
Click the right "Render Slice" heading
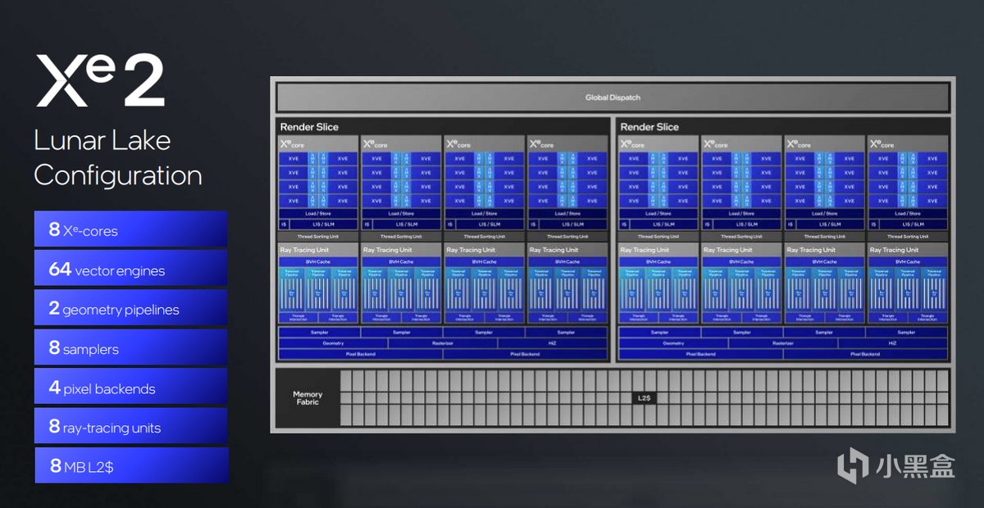649,127
